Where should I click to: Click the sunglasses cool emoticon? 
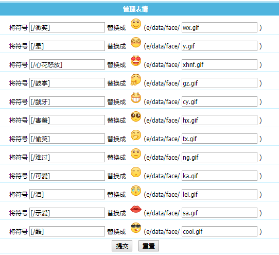[x=136, y=228]
